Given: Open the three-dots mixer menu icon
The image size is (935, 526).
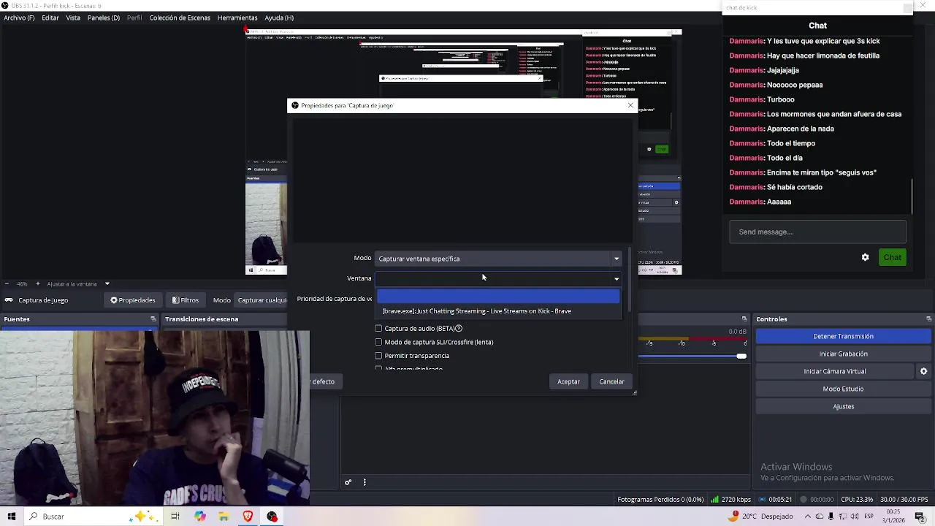Looking at the screenshot, I should point(365,482).
